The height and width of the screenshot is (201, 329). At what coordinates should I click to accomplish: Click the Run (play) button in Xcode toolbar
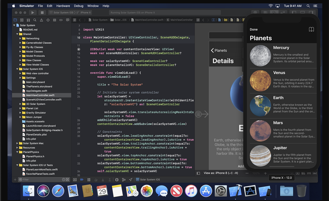pyautogui.click(x=33, y=13)
